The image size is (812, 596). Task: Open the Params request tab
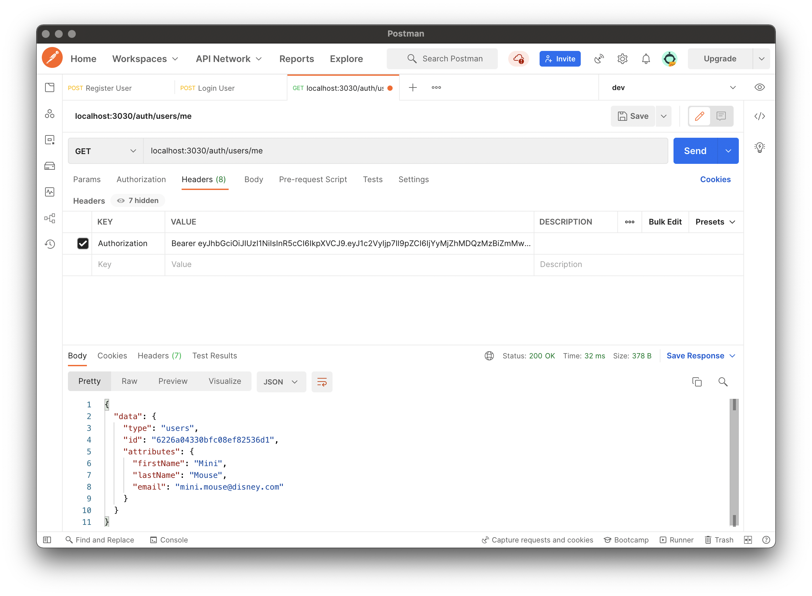point(87,179)
